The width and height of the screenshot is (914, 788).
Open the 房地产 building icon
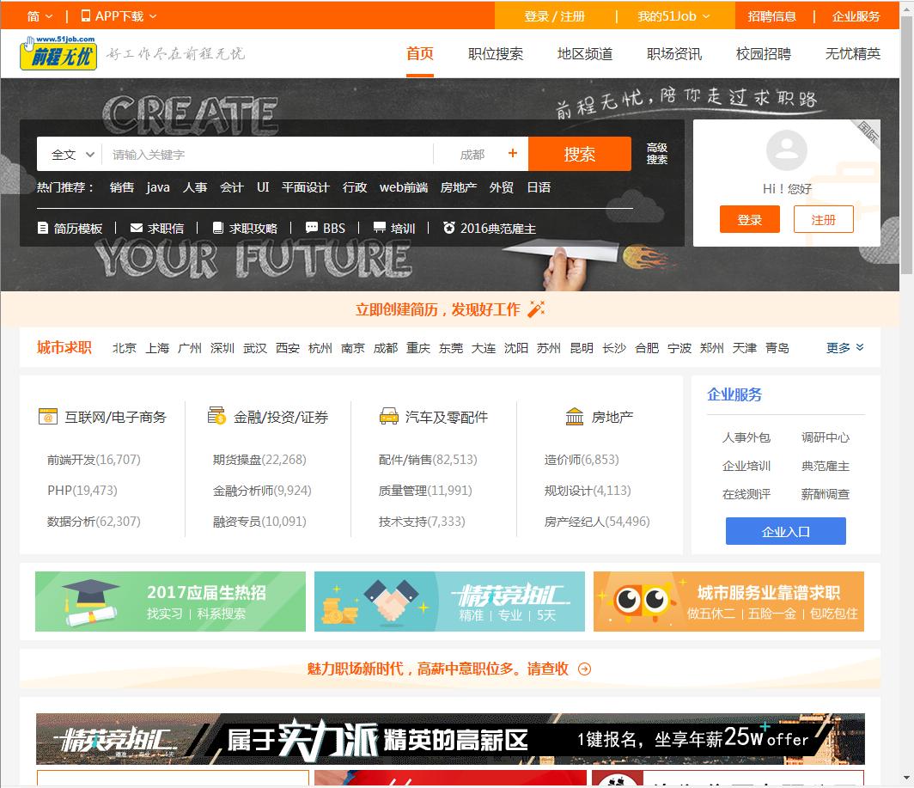[x=573, y=416]
